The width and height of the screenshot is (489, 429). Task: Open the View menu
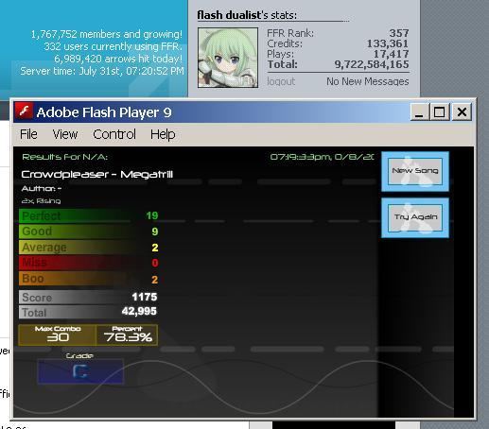click(x=65, y=134)
